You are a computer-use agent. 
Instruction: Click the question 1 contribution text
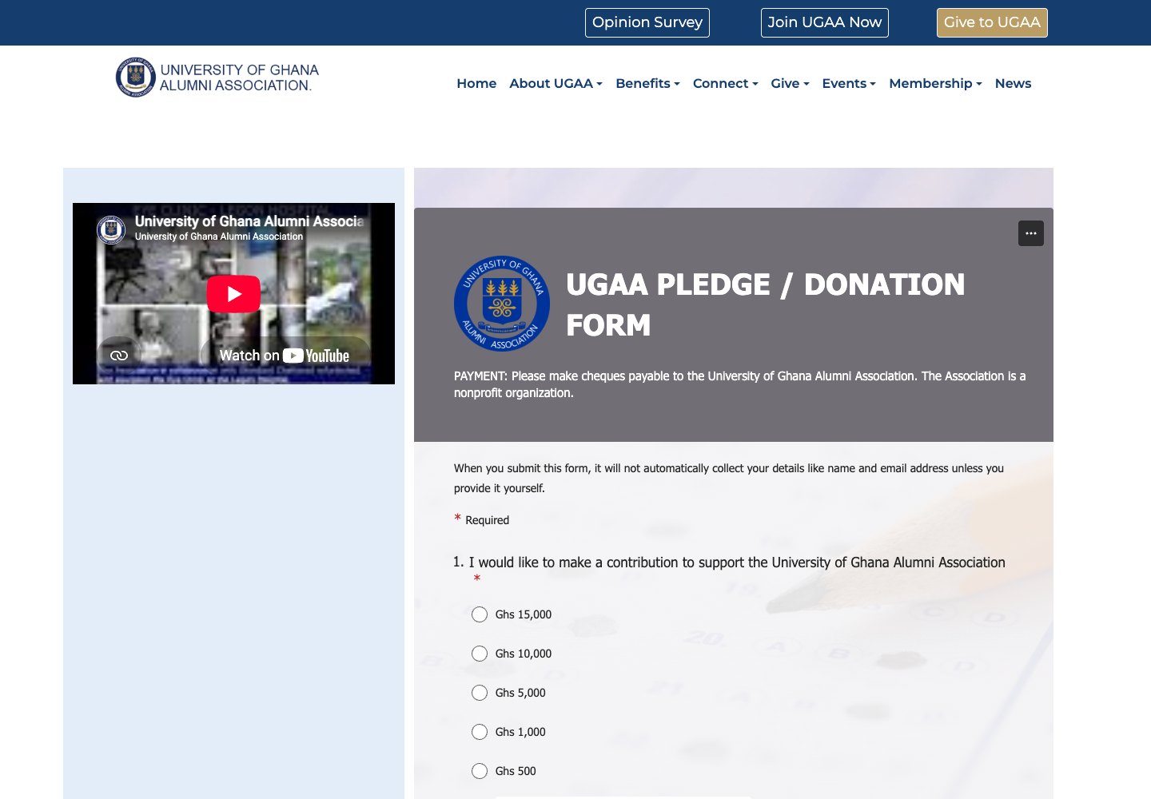(737, 562)
